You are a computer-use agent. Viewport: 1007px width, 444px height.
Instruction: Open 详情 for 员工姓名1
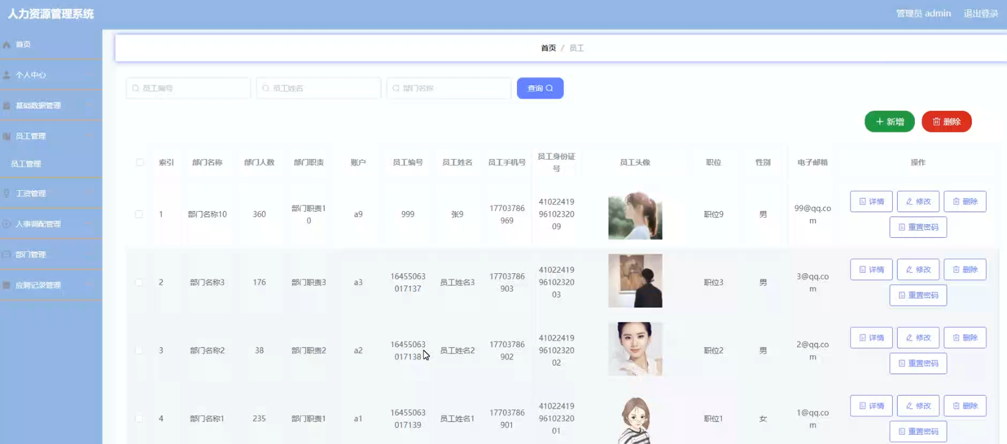point(872,406)
